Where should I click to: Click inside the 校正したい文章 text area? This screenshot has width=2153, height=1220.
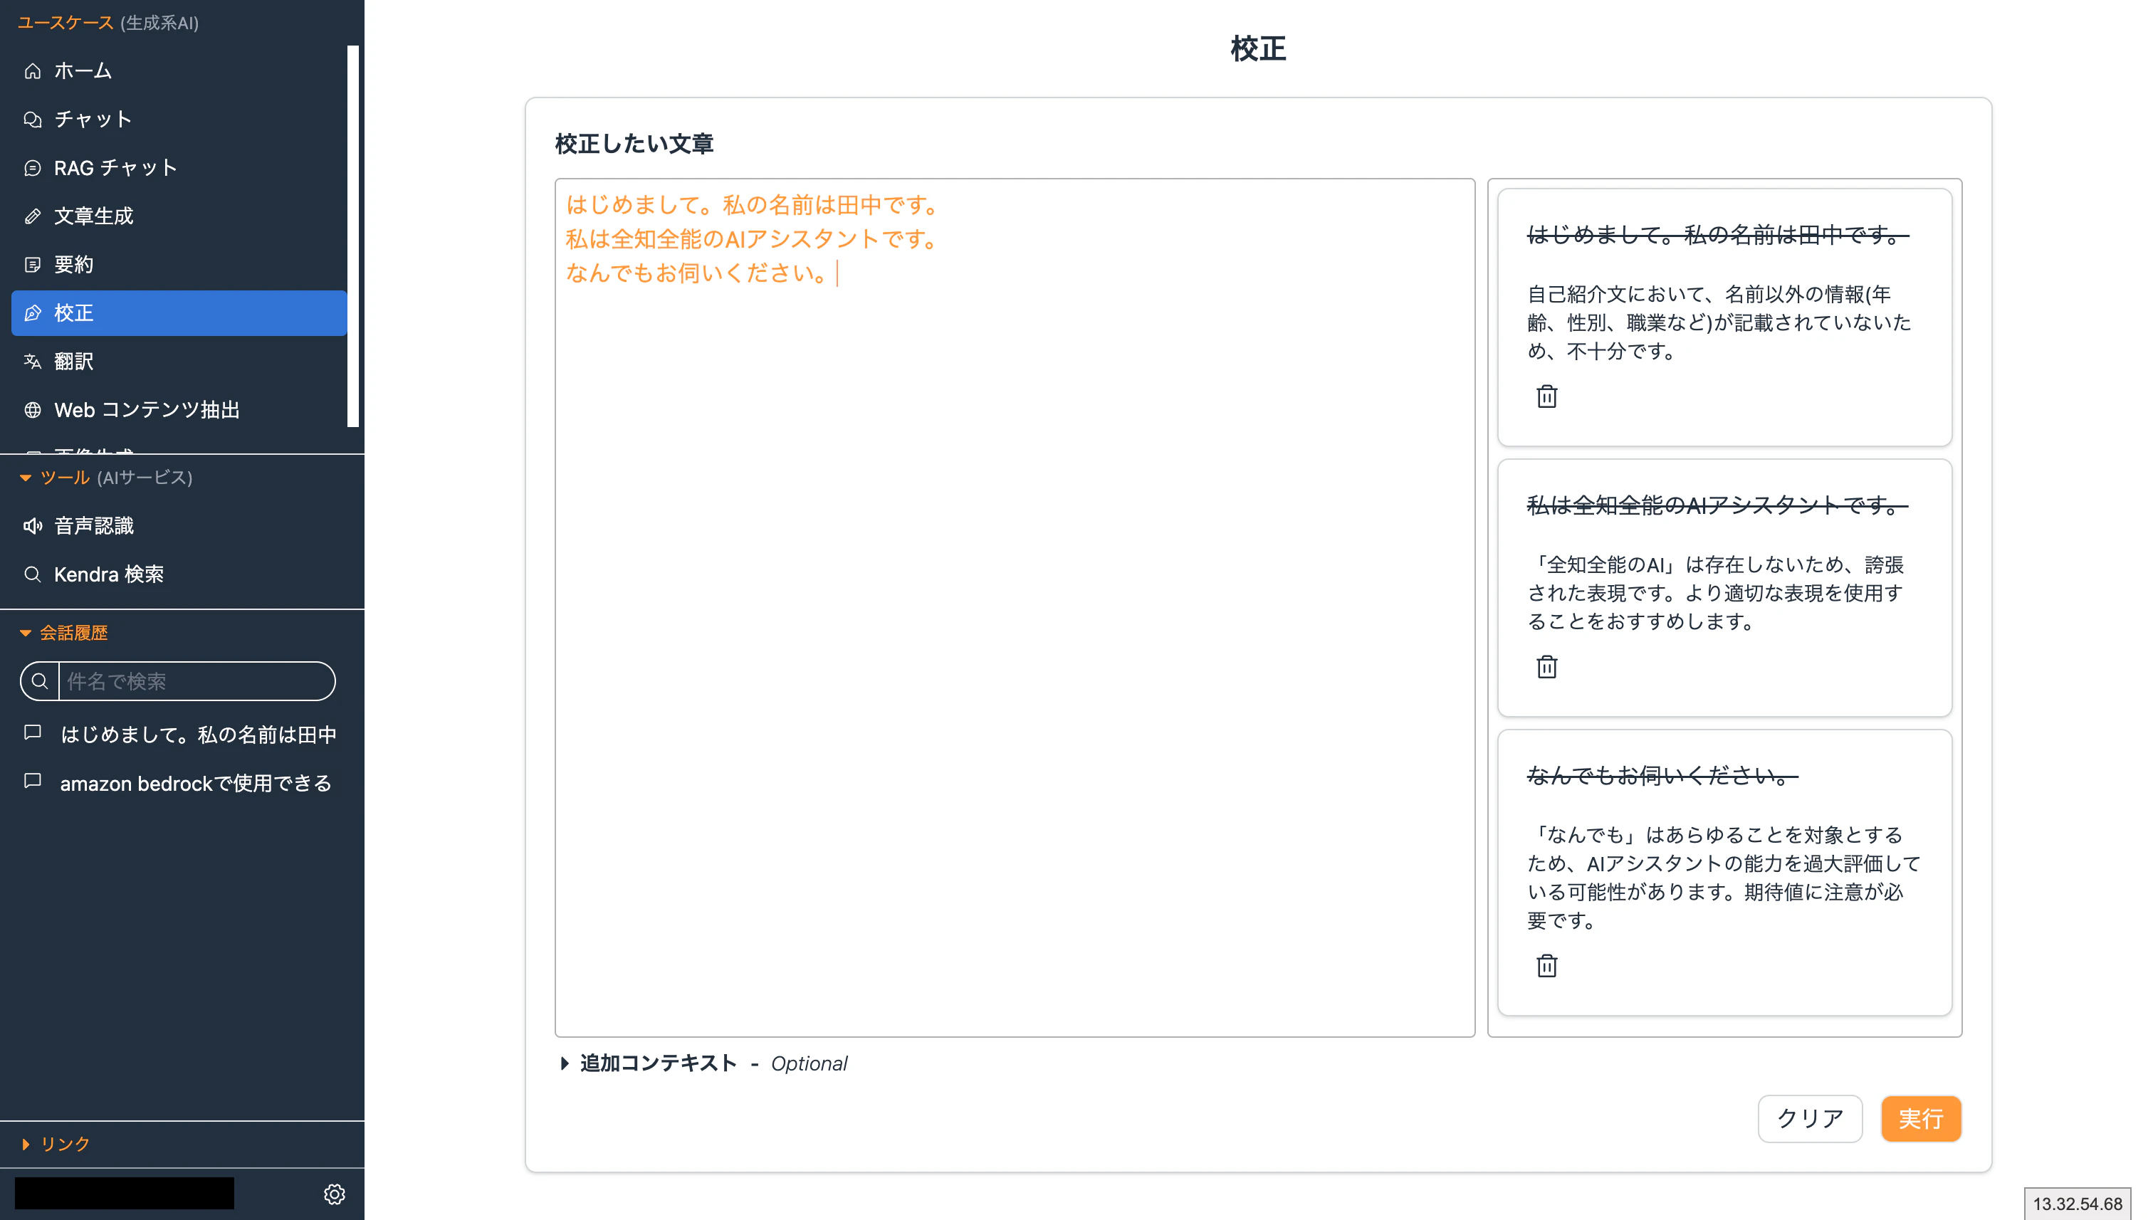pos(1014,607)
